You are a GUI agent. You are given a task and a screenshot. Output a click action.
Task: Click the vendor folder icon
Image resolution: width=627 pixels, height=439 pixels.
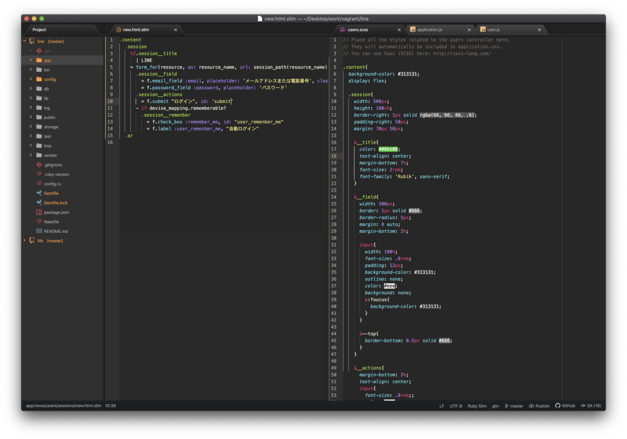tap(39, 155)
